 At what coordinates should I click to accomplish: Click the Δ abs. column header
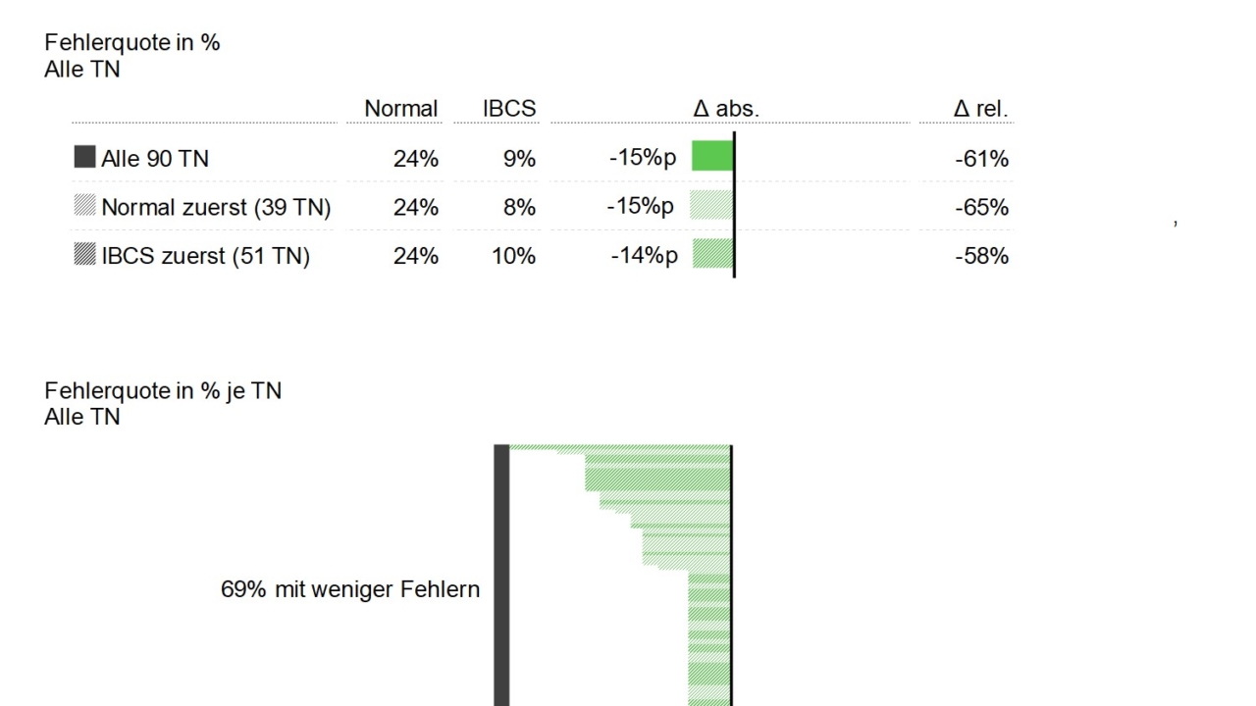[x=726, y=109]
